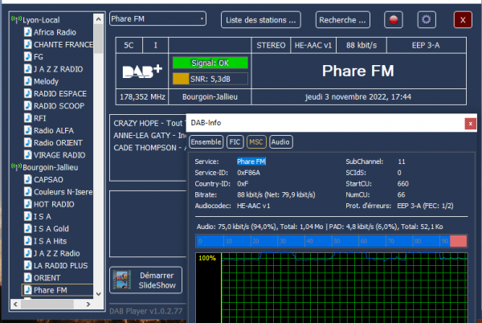Image resolution: width=482 pixels, height=323 pixels.
Task: Click the music note icon beside CAPSAO
Action: (28, 179)
